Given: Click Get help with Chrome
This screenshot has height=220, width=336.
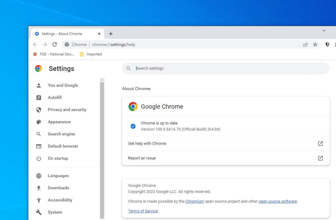Looking at the screenshot, I should pyautogui.click(x=147, y=143).
